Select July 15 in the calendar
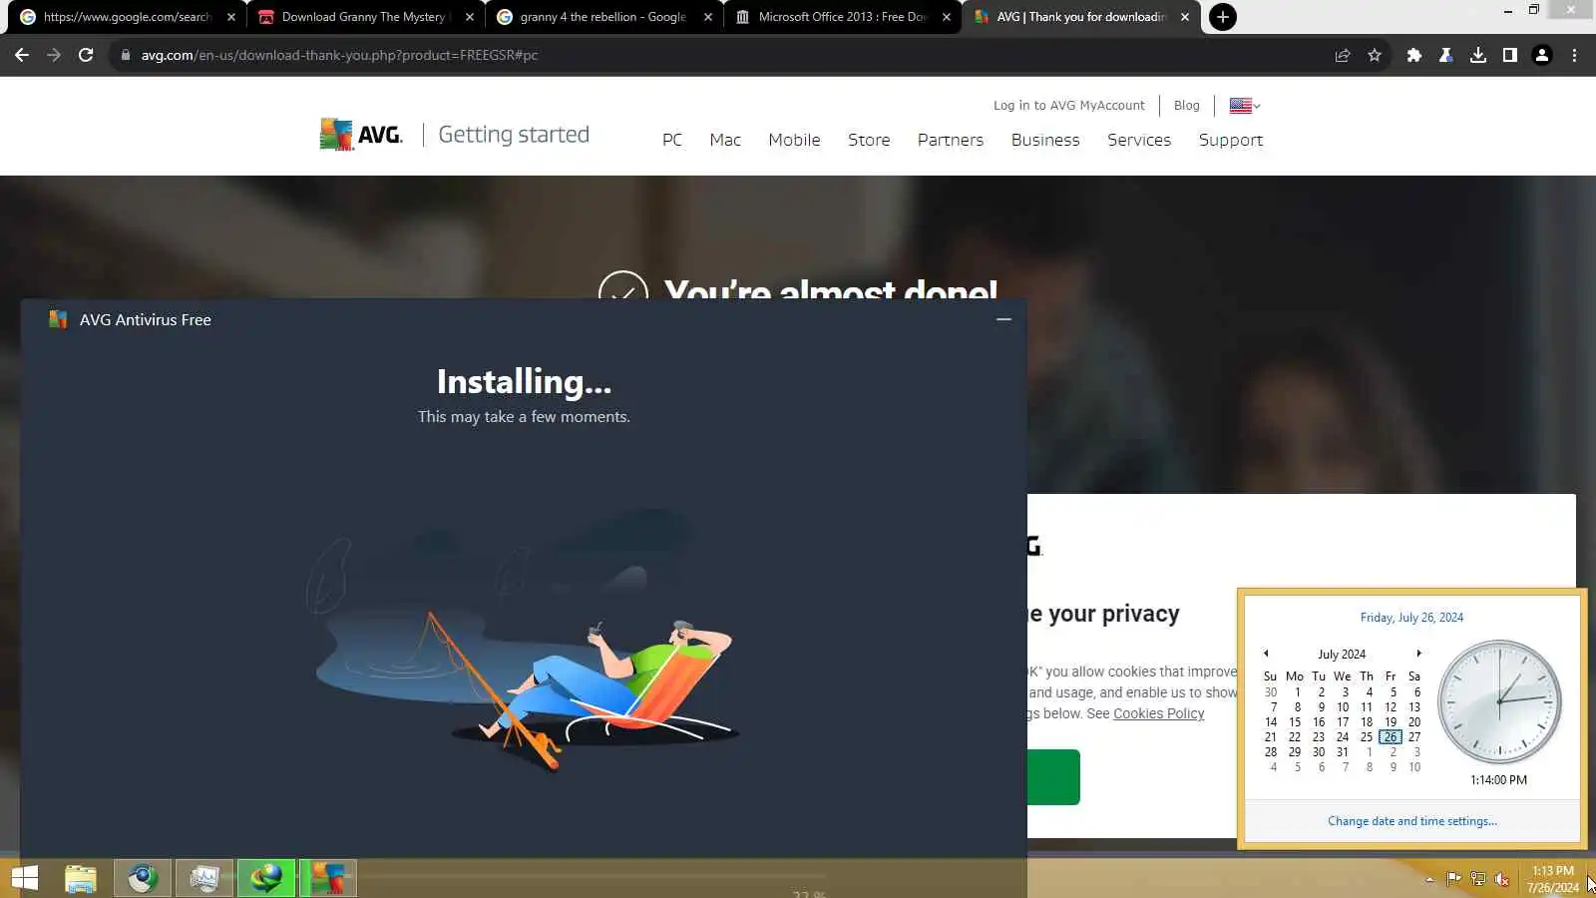 click(1295, 722)
